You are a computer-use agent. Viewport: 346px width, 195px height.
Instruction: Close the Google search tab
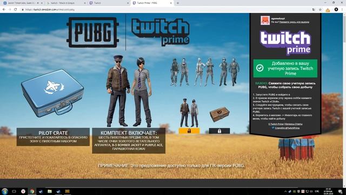85,3
